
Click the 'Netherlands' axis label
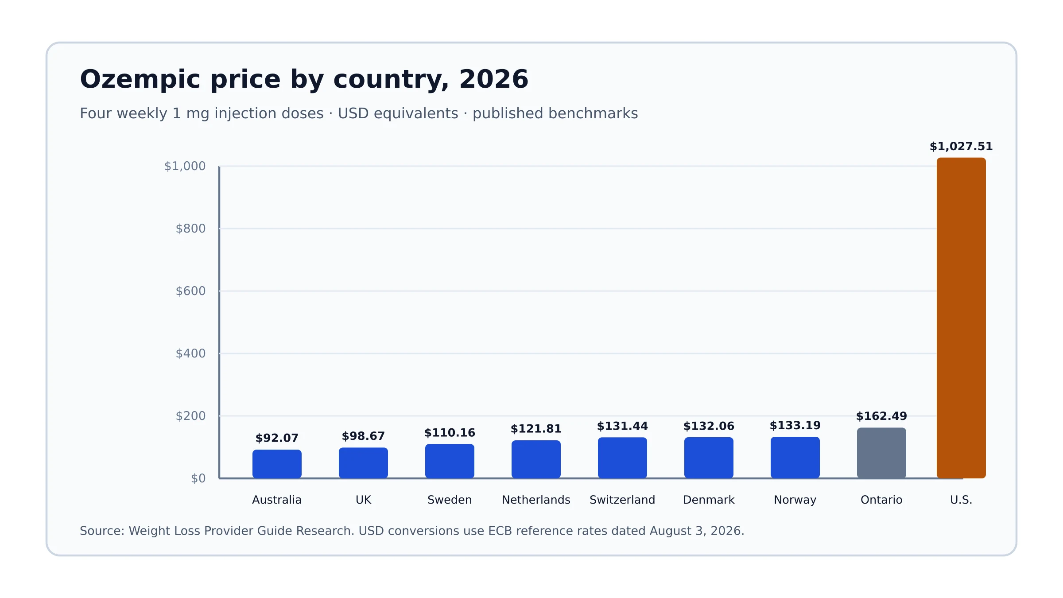(536, 500)
